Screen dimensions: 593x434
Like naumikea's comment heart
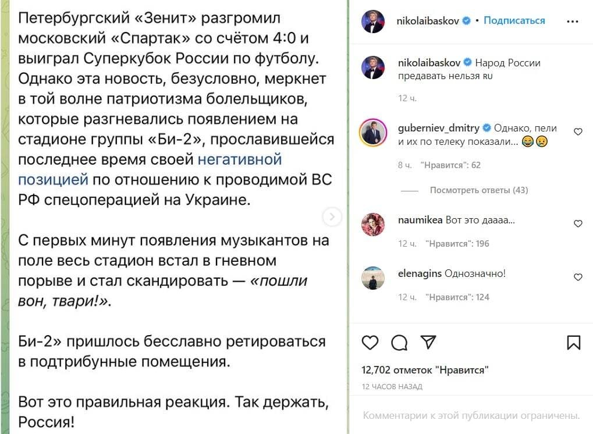[578, 223]
